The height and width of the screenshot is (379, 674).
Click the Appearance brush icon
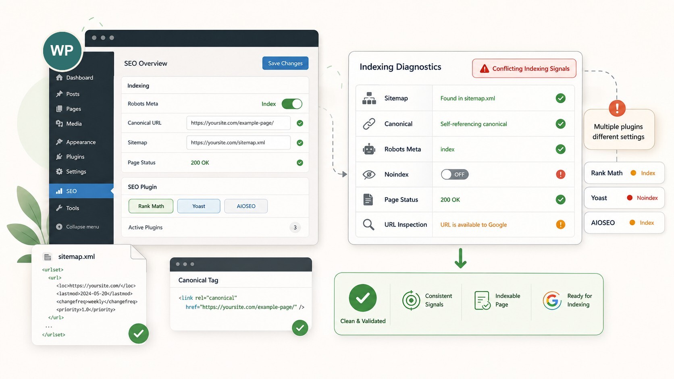coord(59,142)
